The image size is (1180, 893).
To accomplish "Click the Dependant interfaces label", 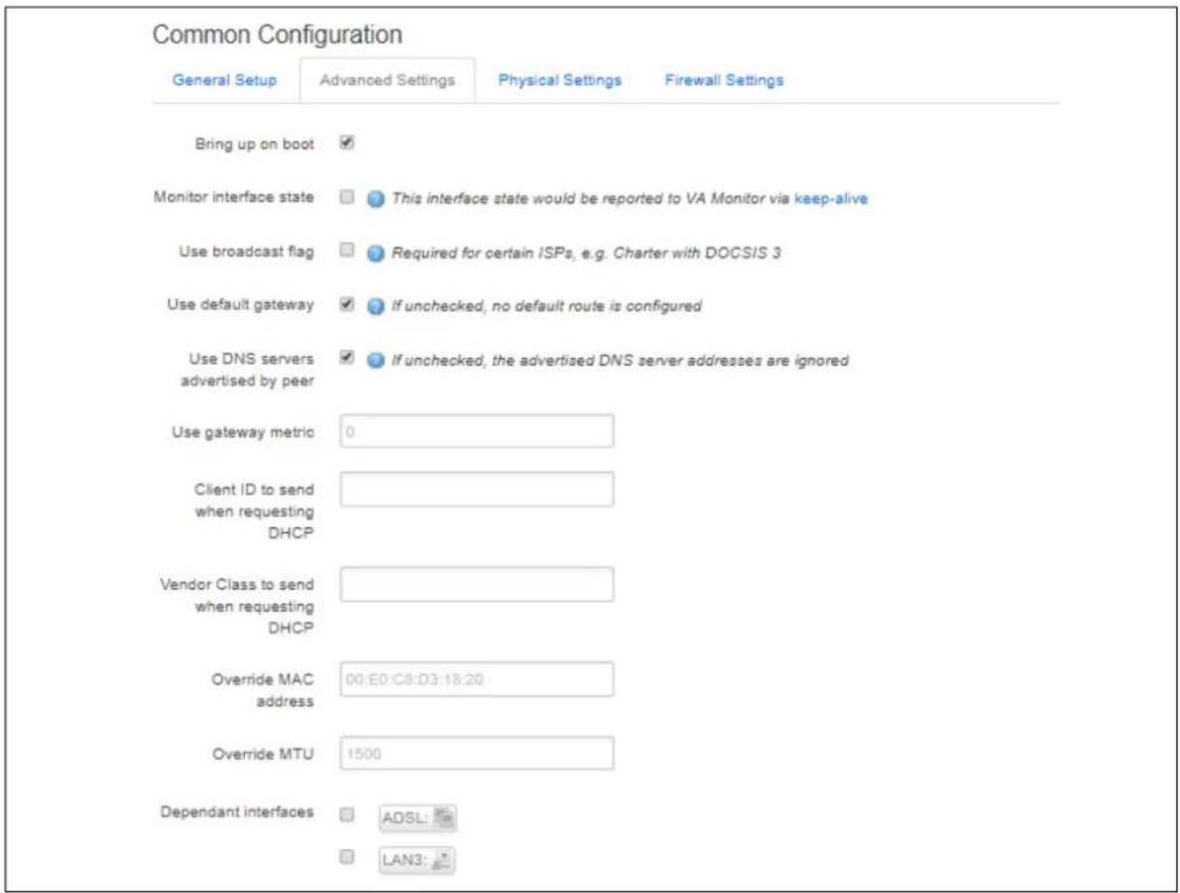I will click(x=236, y=812).
